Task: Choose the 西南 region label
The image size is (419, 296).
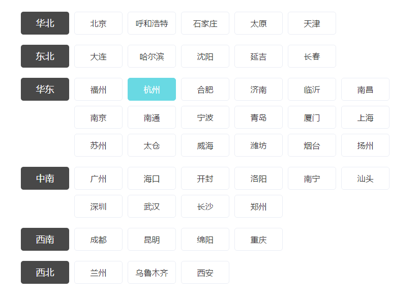Action: coord(45,240)
